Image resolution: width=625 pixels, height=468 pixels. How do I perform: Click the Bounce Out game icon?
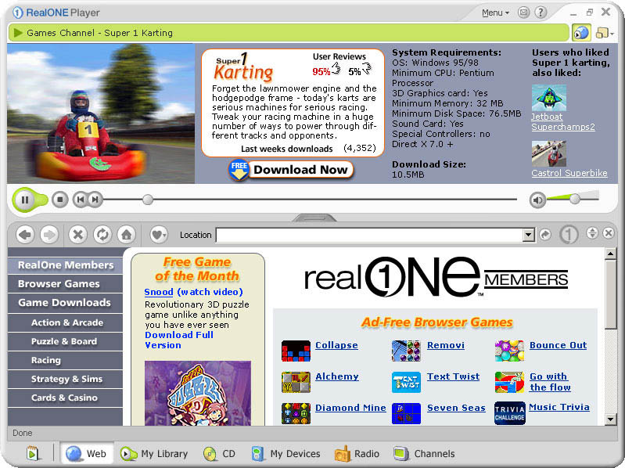[509, 351]
